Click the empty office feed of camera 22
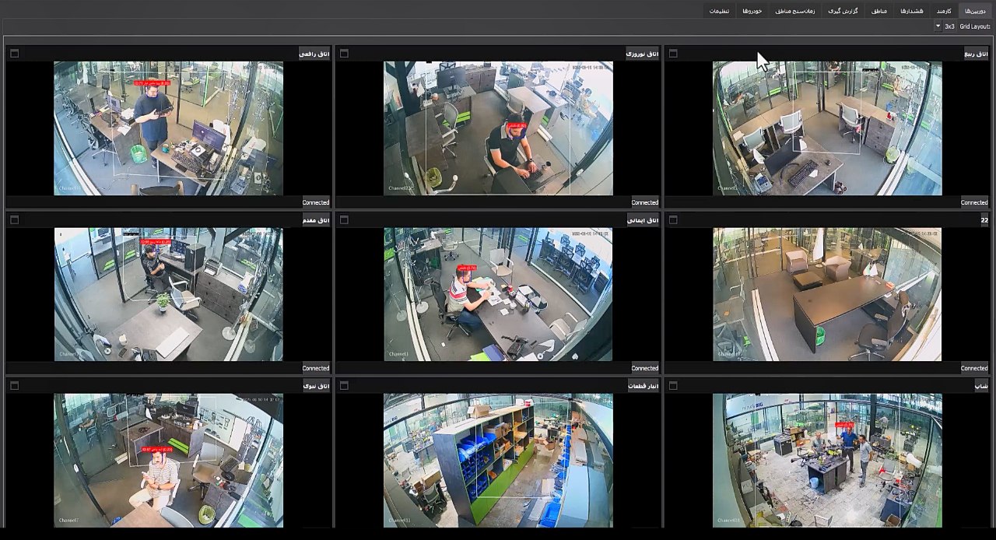 tap(826, 294)
